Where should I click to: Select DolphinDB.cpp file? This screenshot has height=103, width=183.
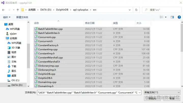tap(92, 74)
